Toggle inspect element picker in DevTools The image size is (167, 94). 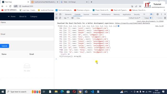[x=57, y=14]
